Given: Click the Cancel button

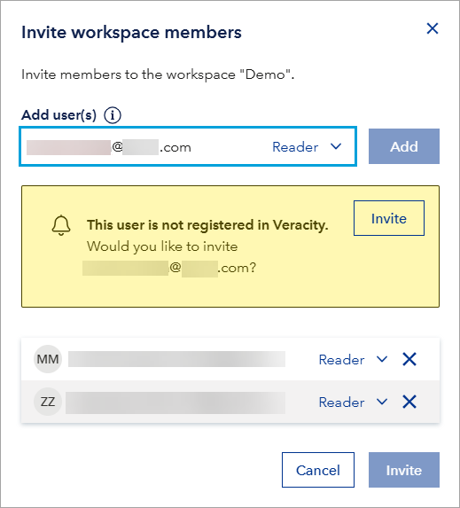Looking at the screenshot, I should (x=318, y=470).
